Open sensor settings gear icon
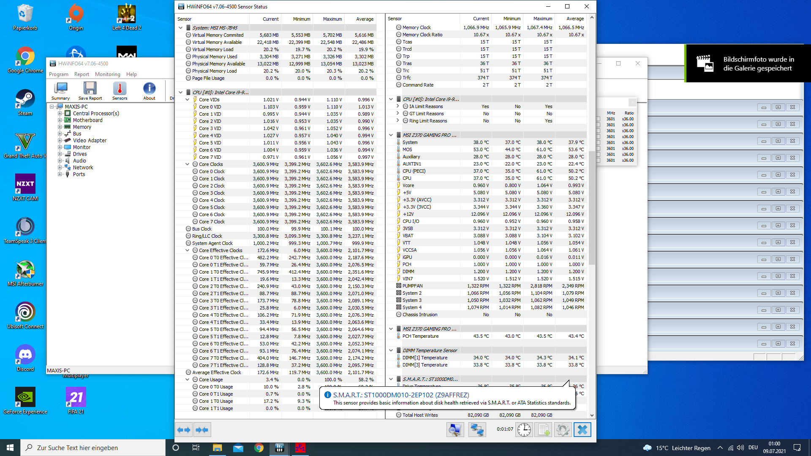Viewport: 811px width, 456px height. click(563, 430)
